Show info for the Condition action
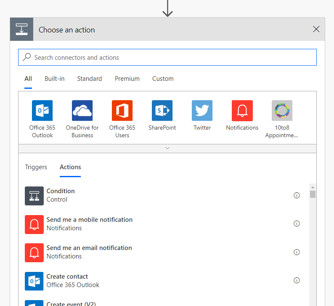The image size is (334, 306). (297, 195)
